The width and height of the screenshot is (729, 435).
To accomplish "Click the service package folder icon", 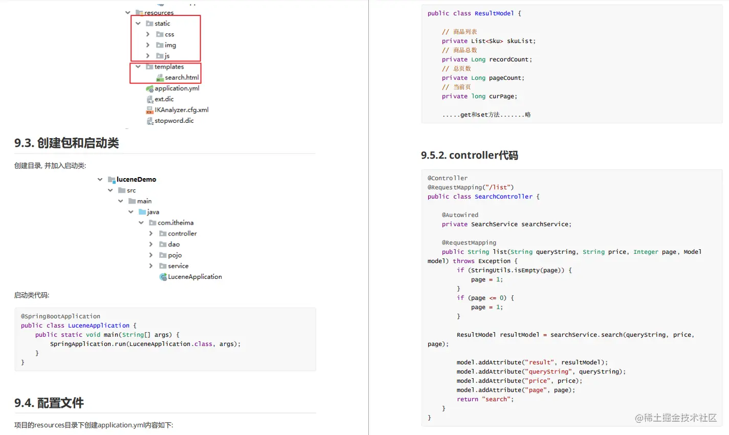I will (163, 266).
